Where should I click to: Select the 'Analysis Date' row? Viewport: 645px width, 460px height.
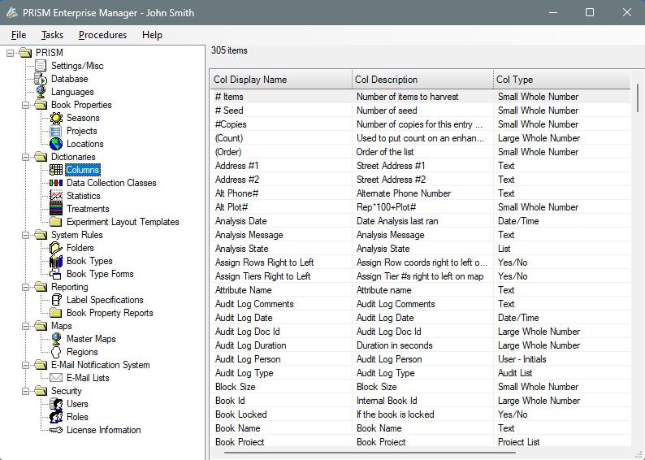point(420,221)
